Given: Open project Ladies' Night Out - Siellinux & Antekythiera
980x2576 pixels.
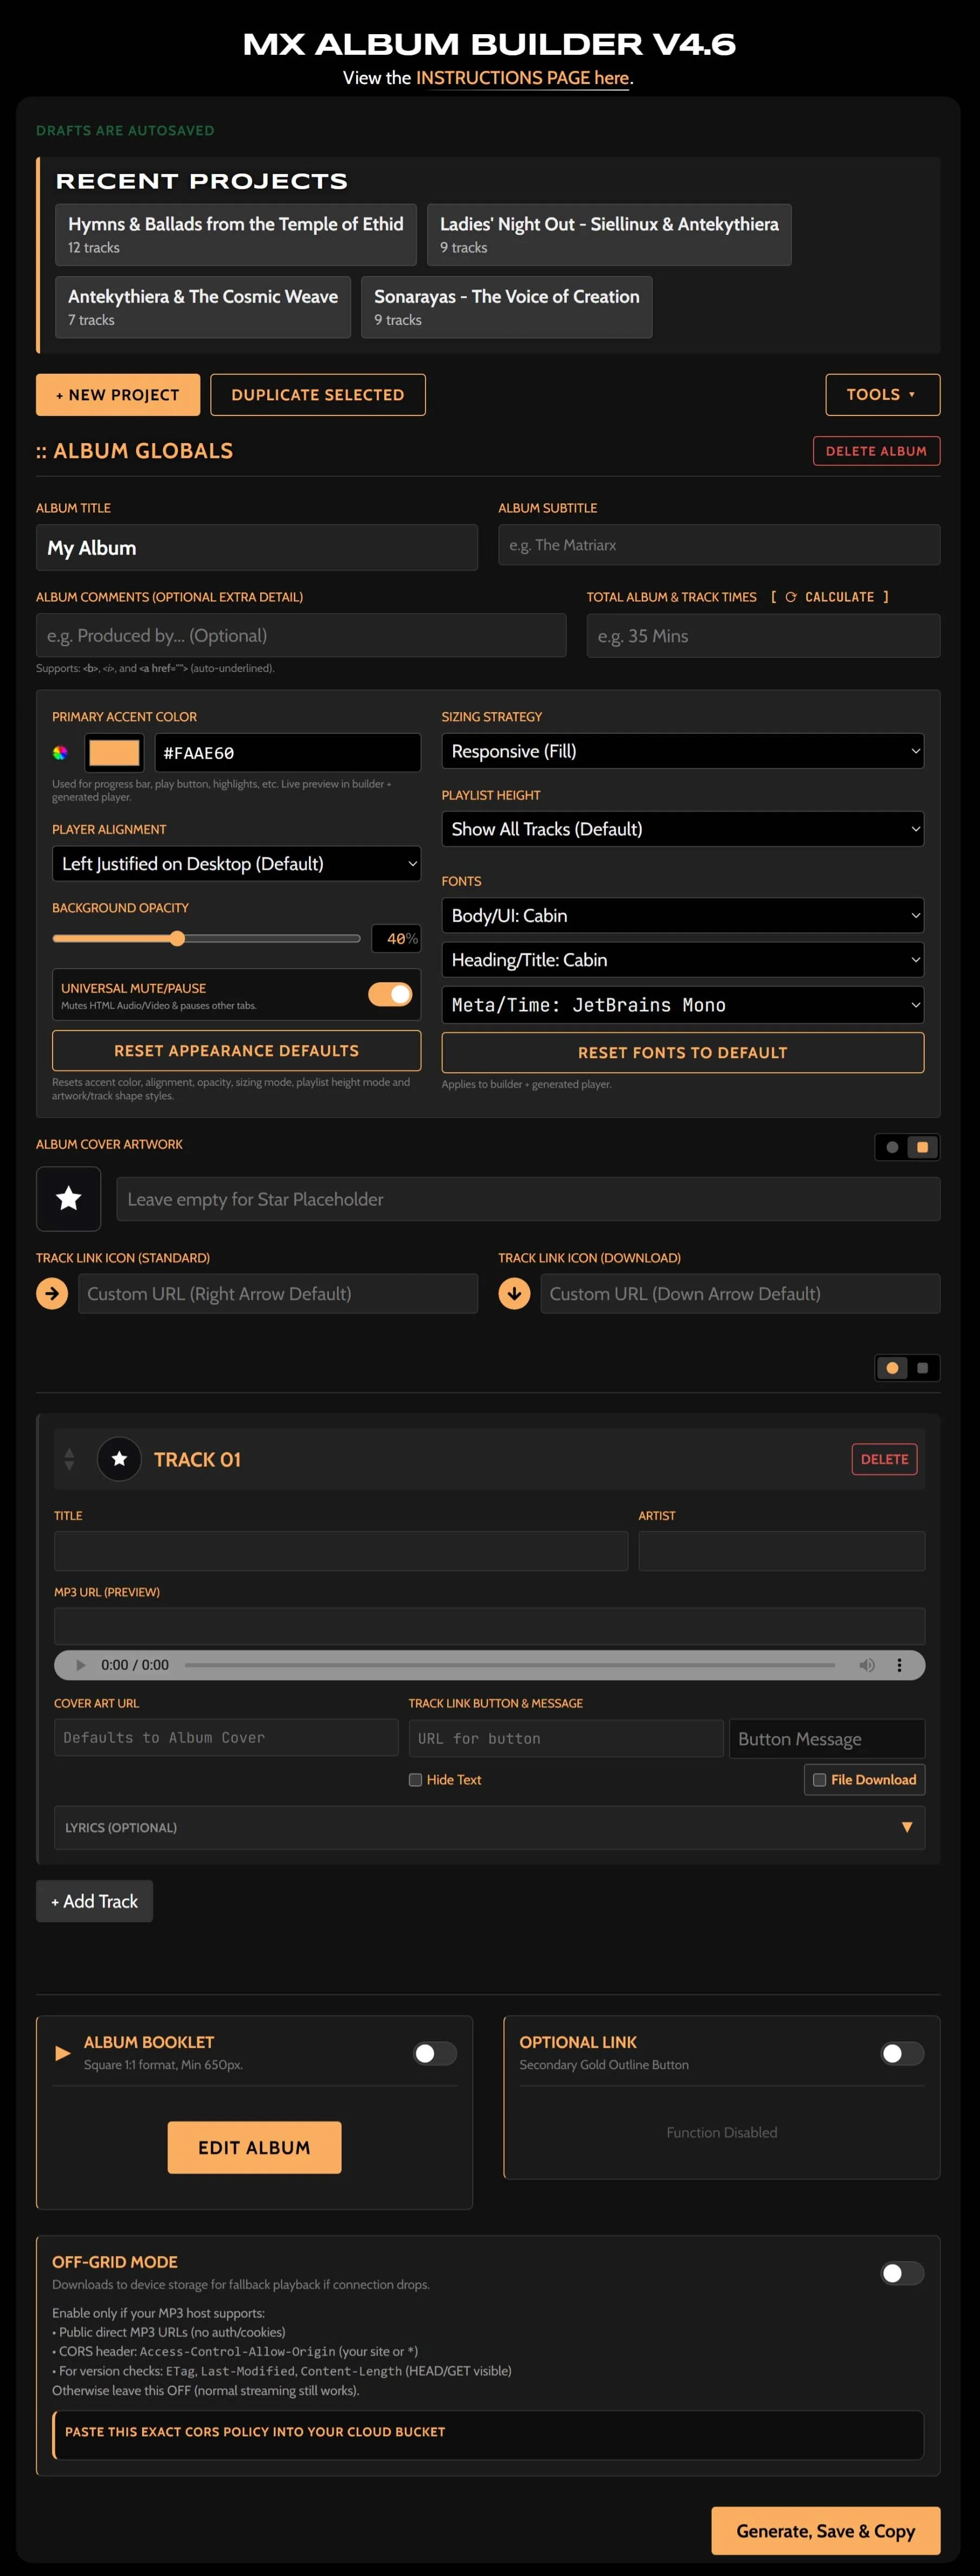Looking at the screenshot, I should (x=609, y=234).
